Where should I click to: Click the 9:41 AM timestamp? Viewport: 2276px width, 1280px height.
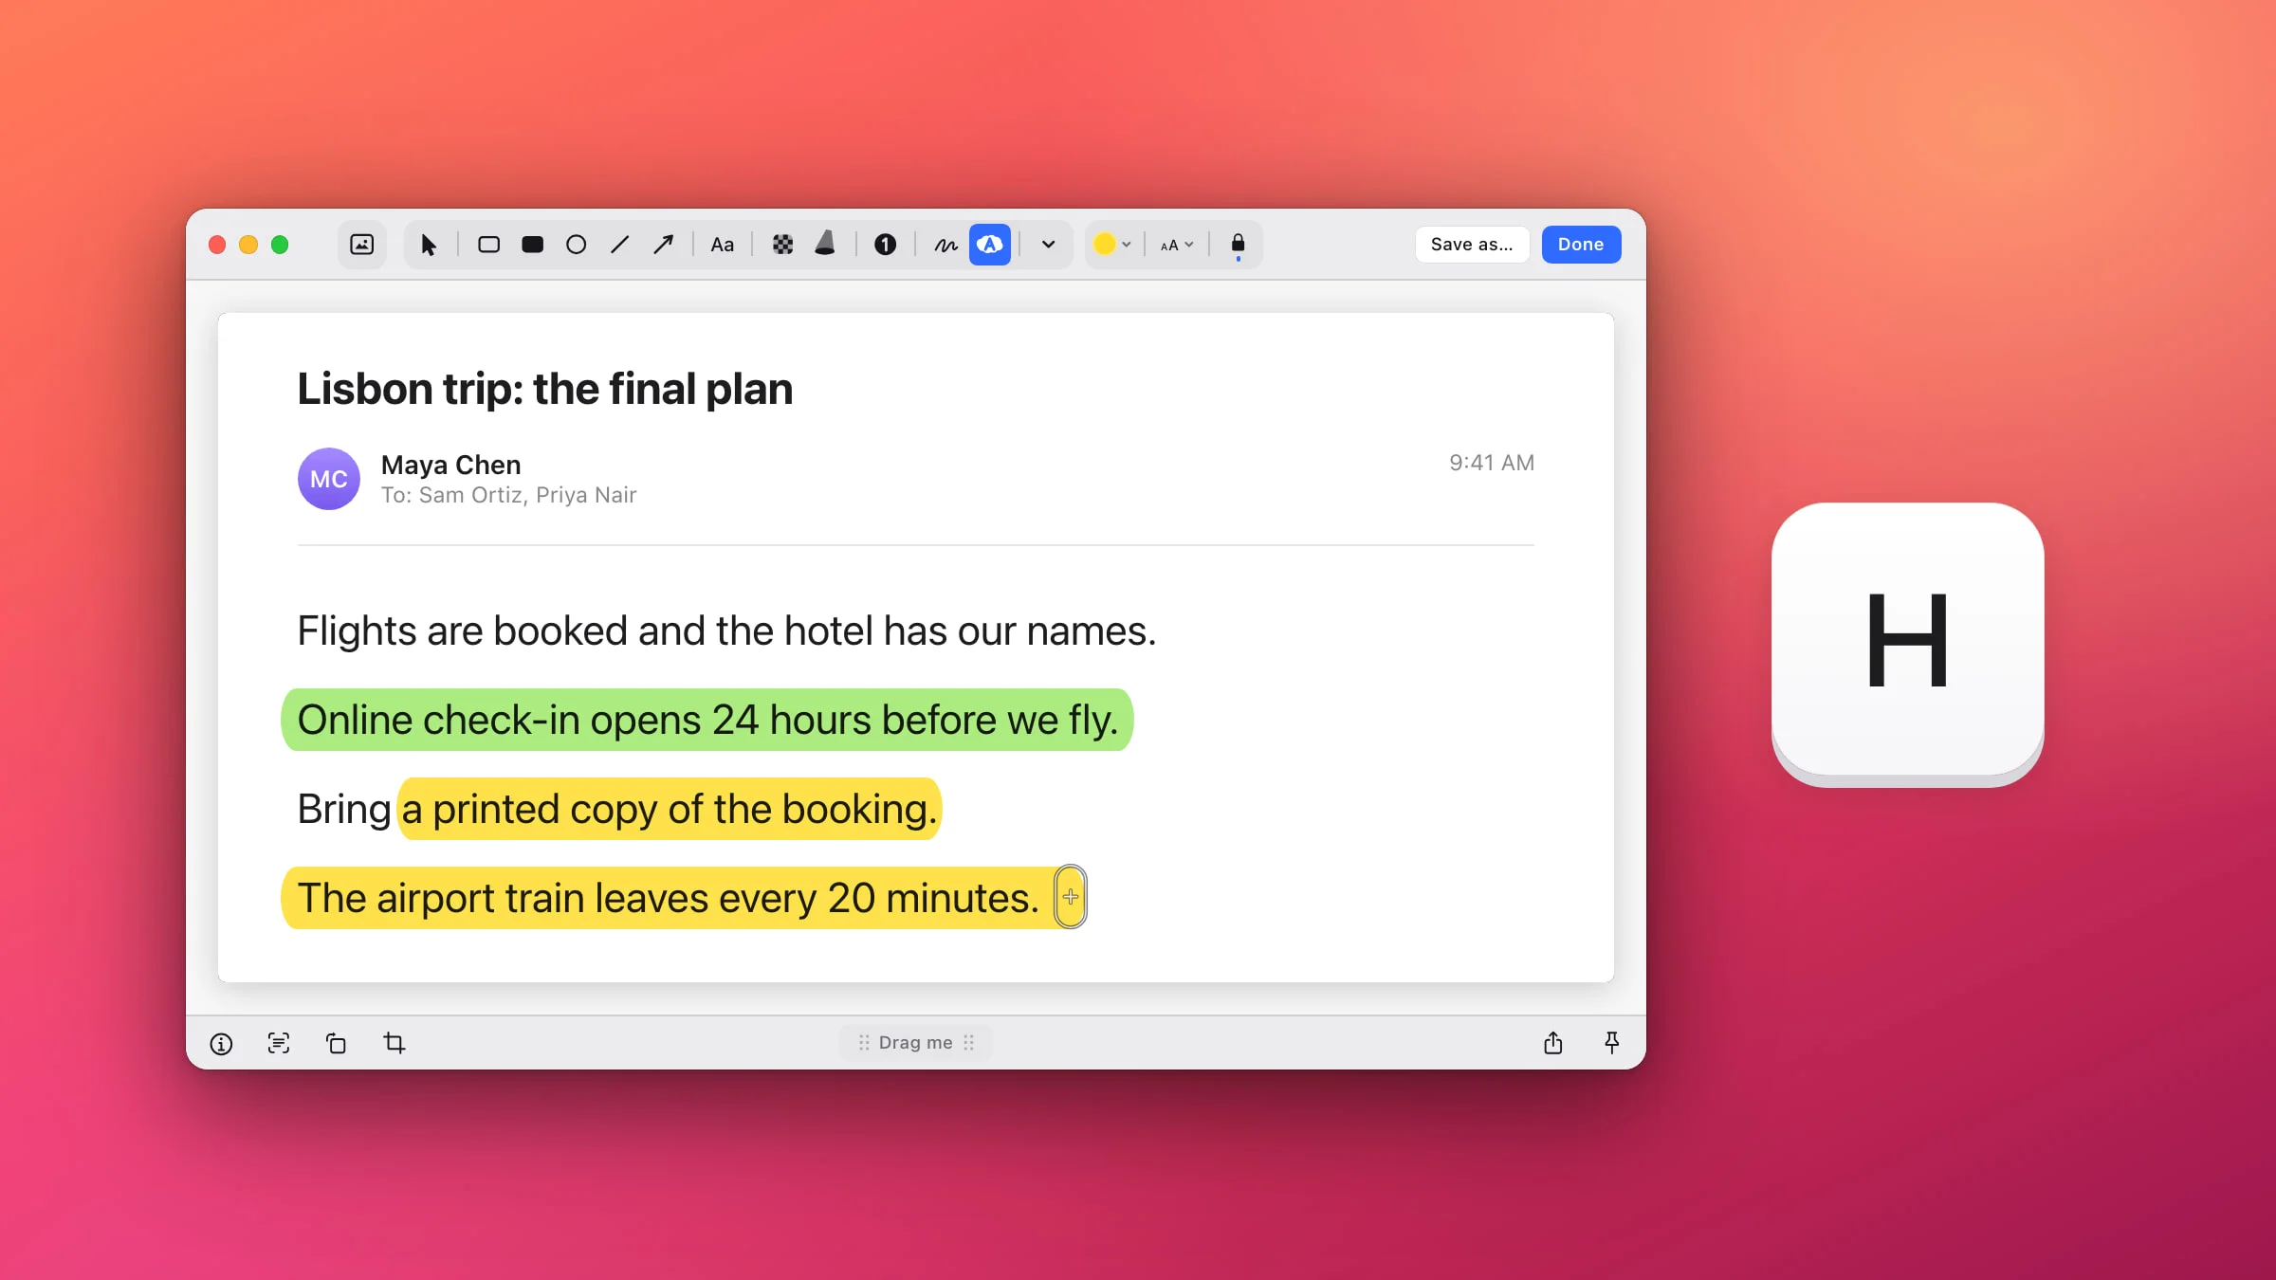click(1492, 463)
